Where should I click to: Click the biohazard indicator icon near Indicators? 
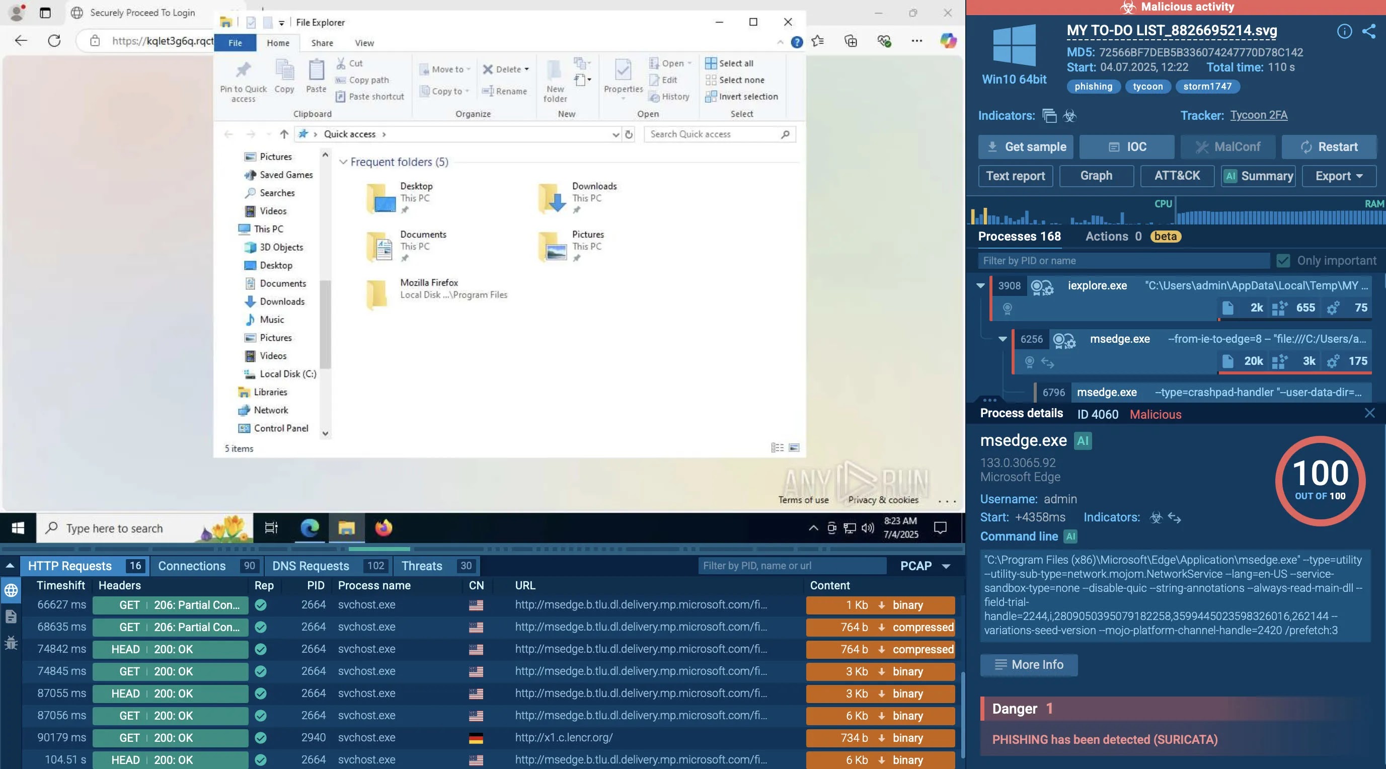(x=1069, y=116)
